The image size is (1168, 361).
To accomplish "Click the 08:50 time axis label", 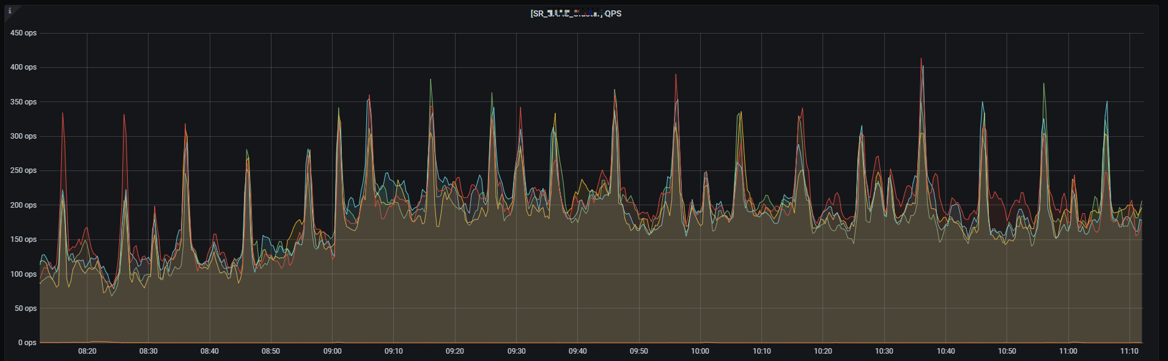I will (x=270, y=351).
